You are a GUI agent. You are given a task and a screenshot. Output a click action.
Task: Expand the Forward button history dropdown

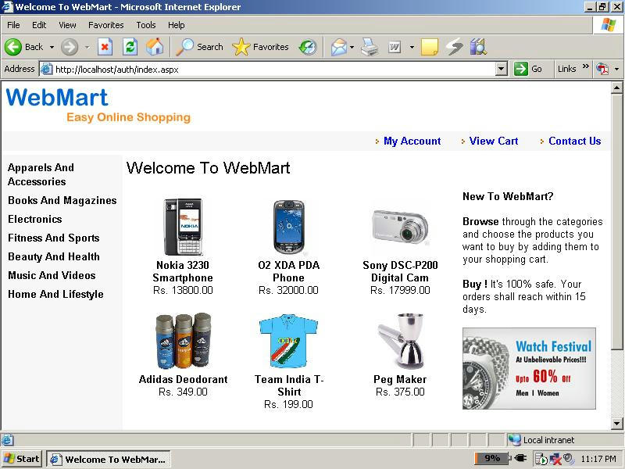pyautogui.click(x=87, y=47)
